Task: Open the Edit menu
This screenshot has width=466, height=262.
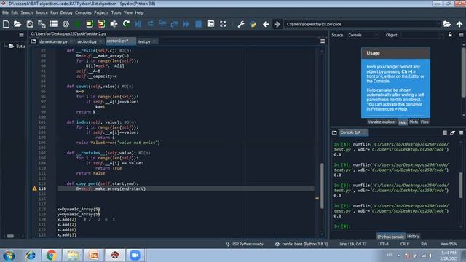Action: click(15, 12)
